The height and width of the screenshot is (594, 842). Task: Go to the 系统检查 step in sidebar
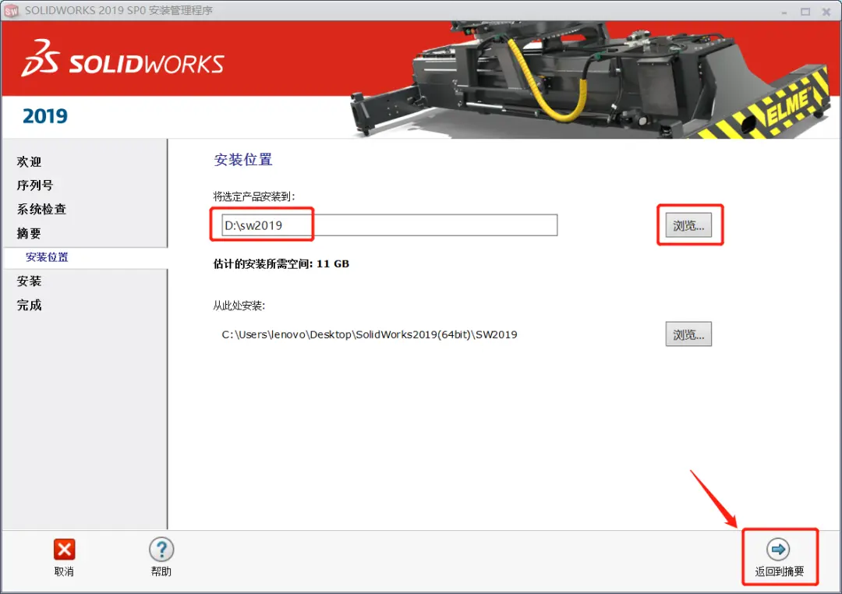pyautogui.click(x=41, y=209)
